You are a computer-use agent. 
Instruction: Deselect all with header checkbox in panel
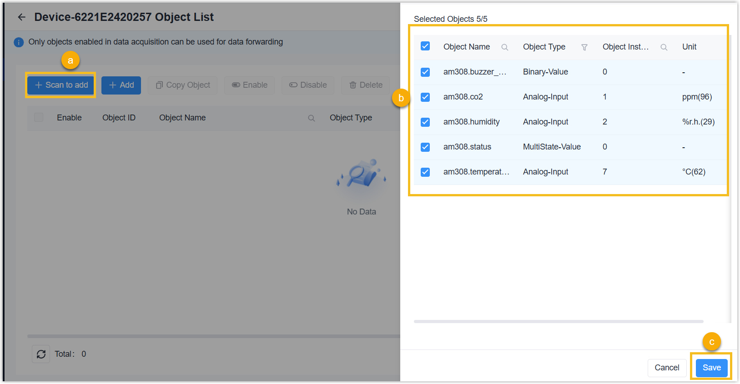[425, 46]
